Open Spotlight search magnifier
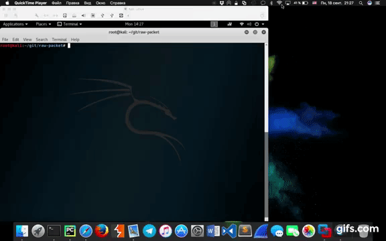 coord(361,3)
